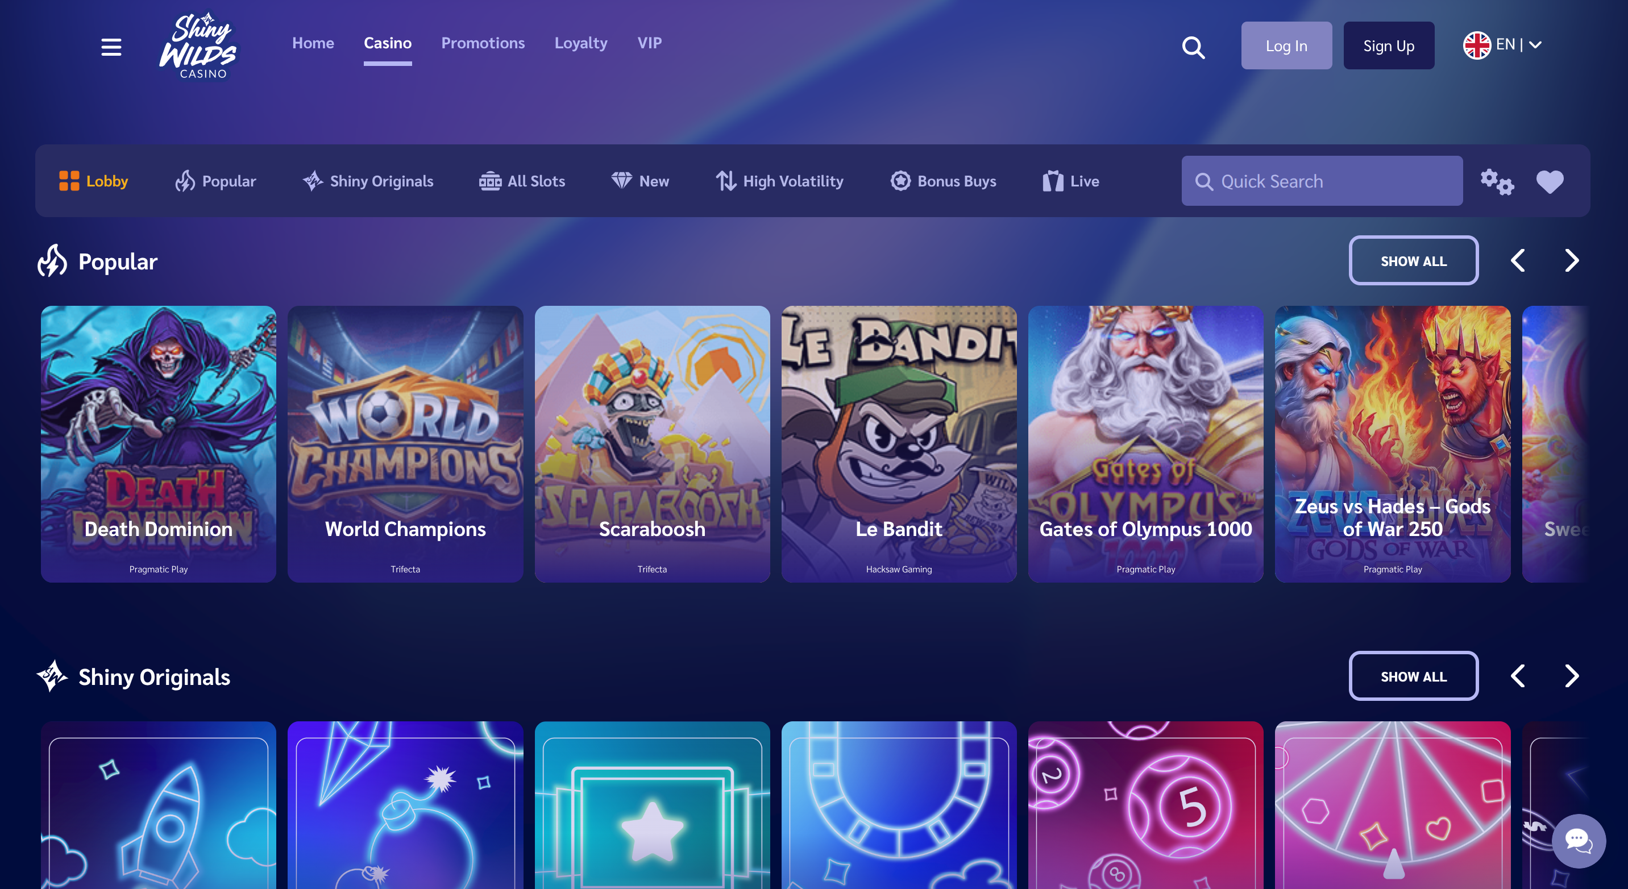
Task: Click Pragmatic Play label under Gates of Olympus
Action: coord(1145,570)
